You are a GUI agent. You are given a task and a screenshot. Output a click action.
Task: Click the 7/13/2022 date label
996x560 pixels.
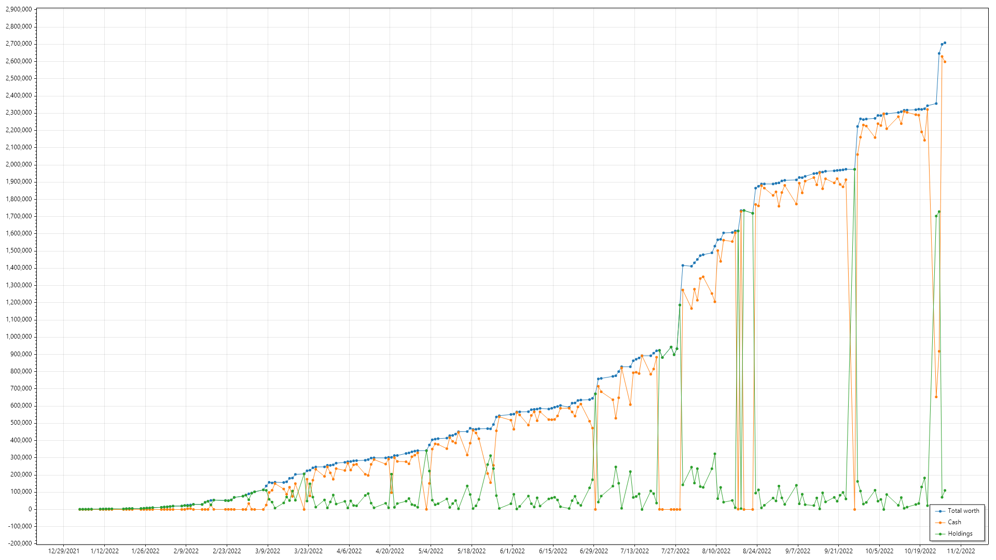(634, 551)
